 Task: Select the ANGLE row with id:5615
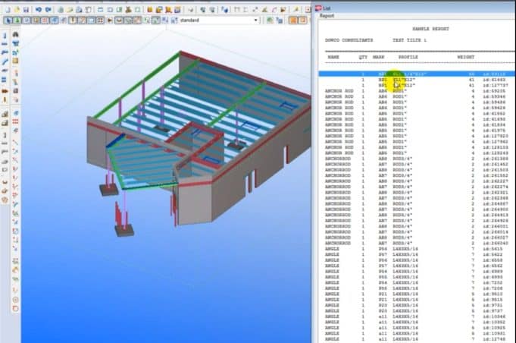(417, 249)
